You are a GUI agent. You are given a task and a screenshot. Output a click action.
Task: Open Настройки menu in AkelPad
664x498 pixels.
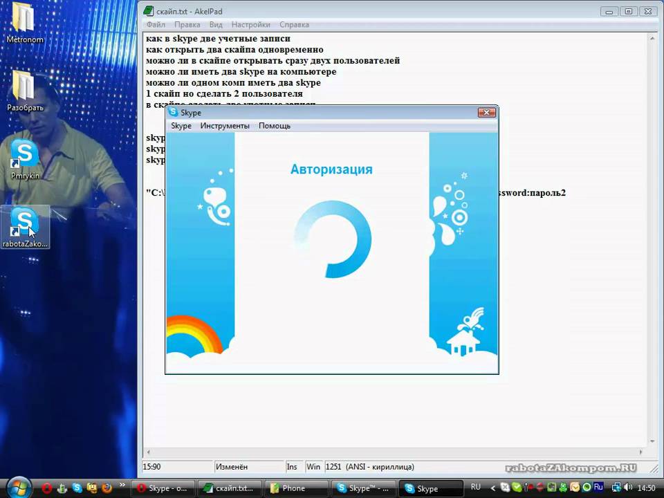point(250,25)
